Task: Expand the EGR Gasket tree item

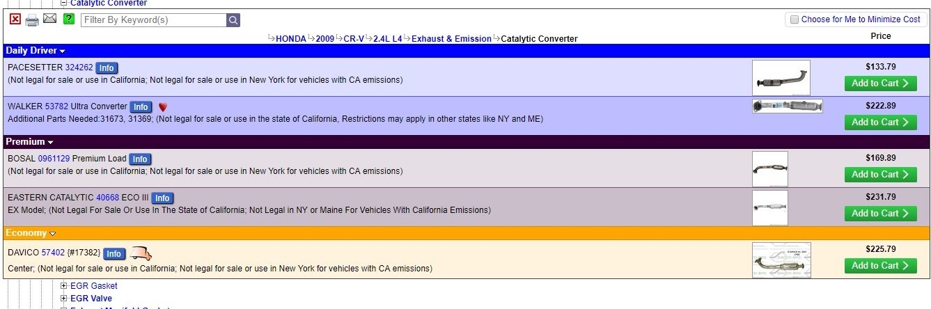Action: 64,286
